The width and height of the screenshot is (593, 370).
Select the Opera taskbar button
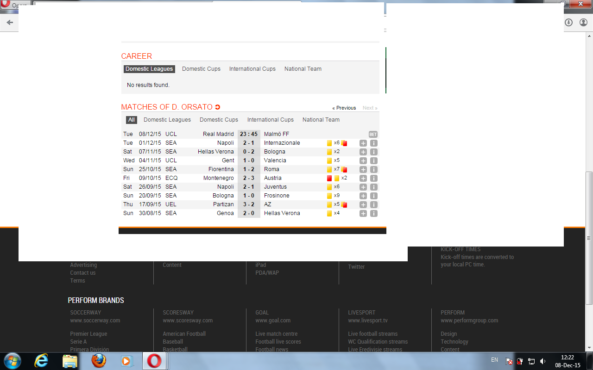pyautogui.click(x=155, y=361)
